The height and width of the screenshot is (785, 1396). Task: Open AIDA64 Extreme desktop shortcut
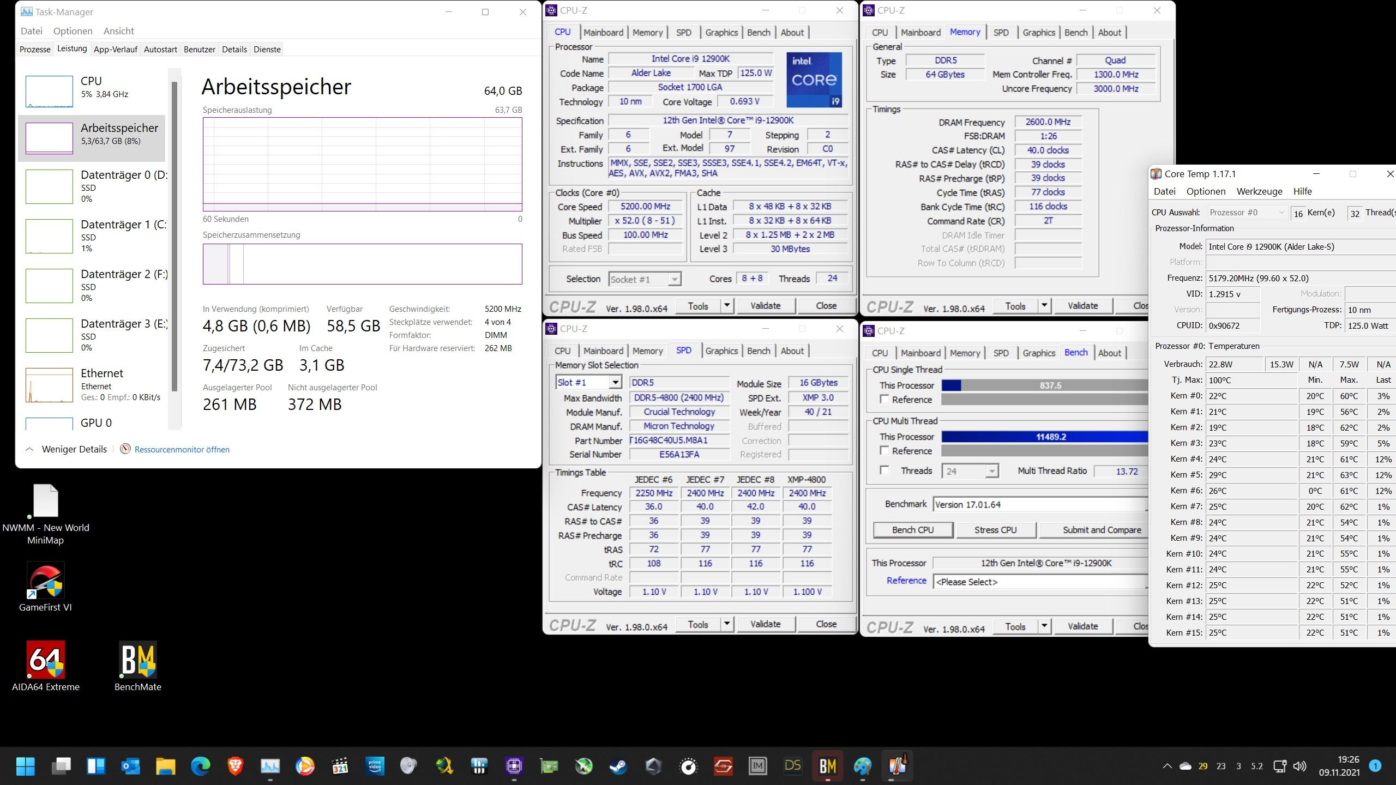tap(46, 660)
